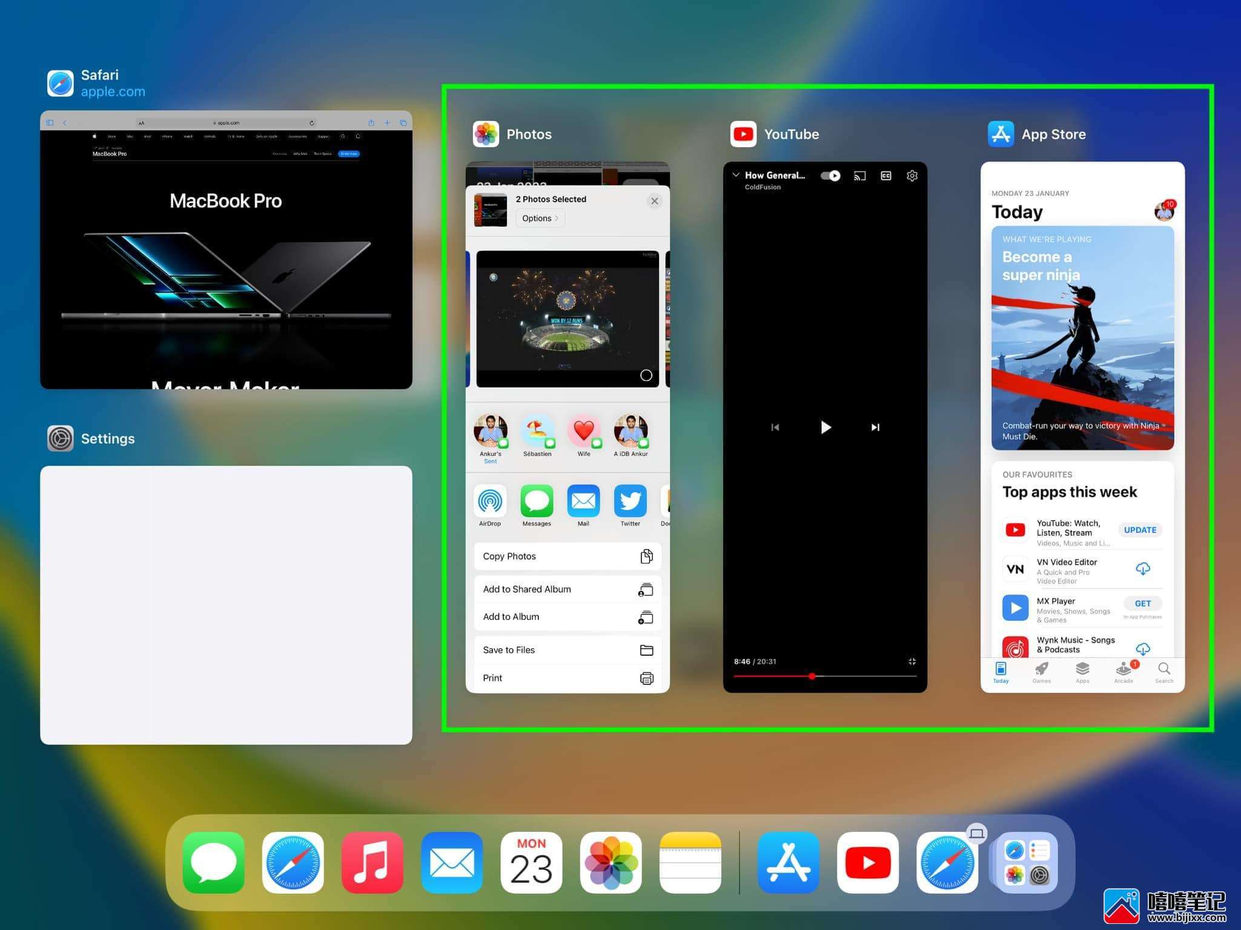Tap GET for MX Player
Screen dimensions: 1241x930
tap(1142, 604)
